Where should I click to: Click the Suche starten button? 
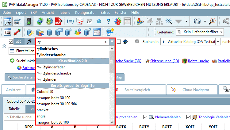(20, 77)
